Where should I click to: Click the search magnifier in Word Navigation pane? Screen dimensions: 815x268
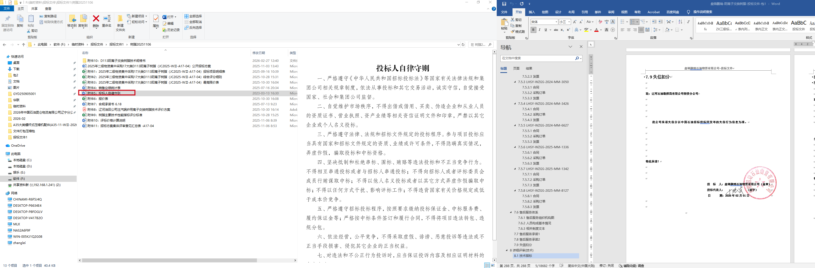point(577,58)
